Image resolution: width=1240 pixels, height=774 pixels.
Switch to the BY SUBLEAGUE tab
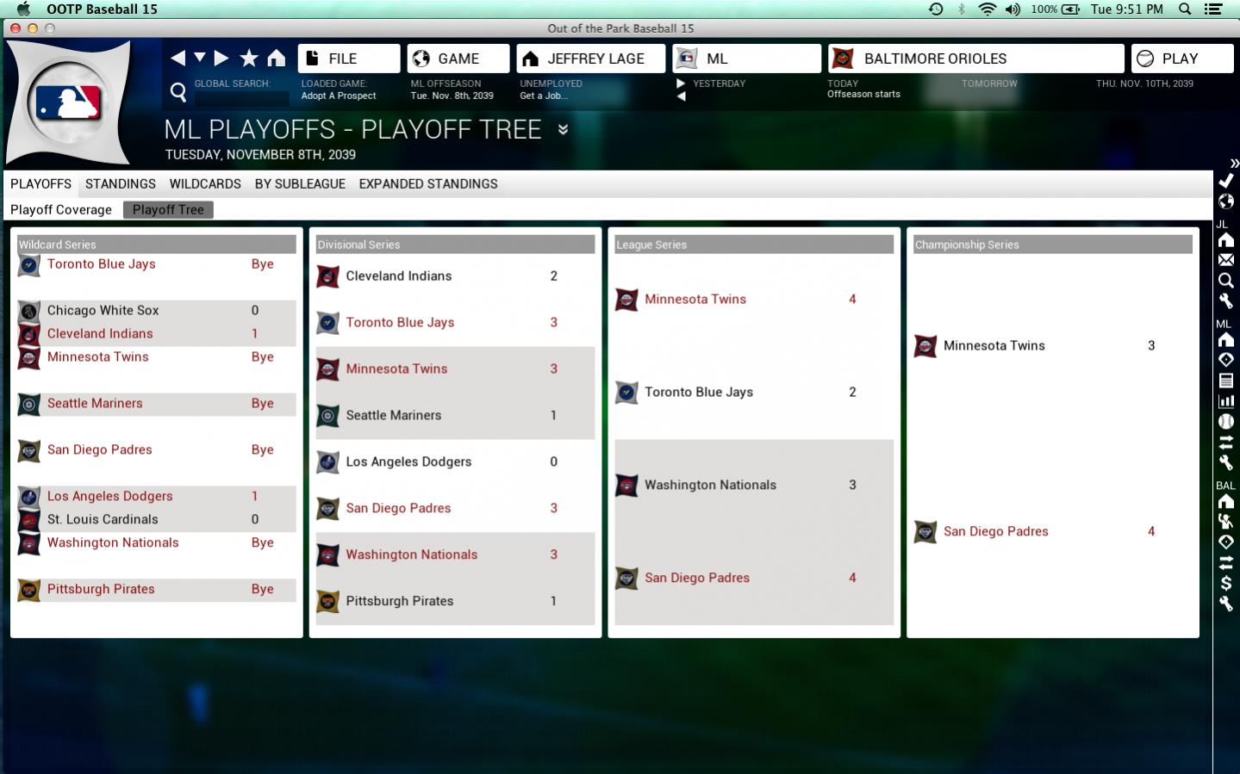[x=300, y=183]
